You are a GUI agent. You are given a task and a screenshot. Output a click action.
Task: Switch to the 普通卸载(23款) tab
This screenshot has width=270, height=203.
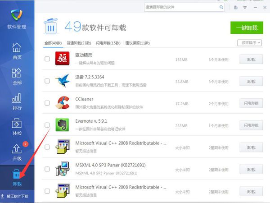[79, 43]
